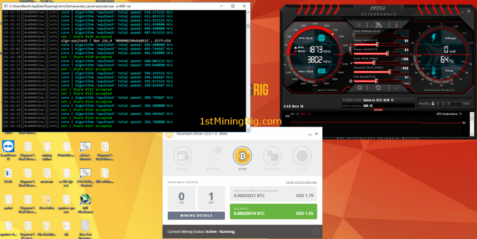Click the Afterburner apply checkmark icon

(x=397, y=88)
